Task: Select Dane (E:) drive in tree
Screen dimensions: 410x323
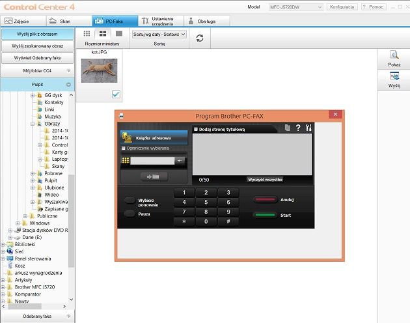Action: [32, 237]
